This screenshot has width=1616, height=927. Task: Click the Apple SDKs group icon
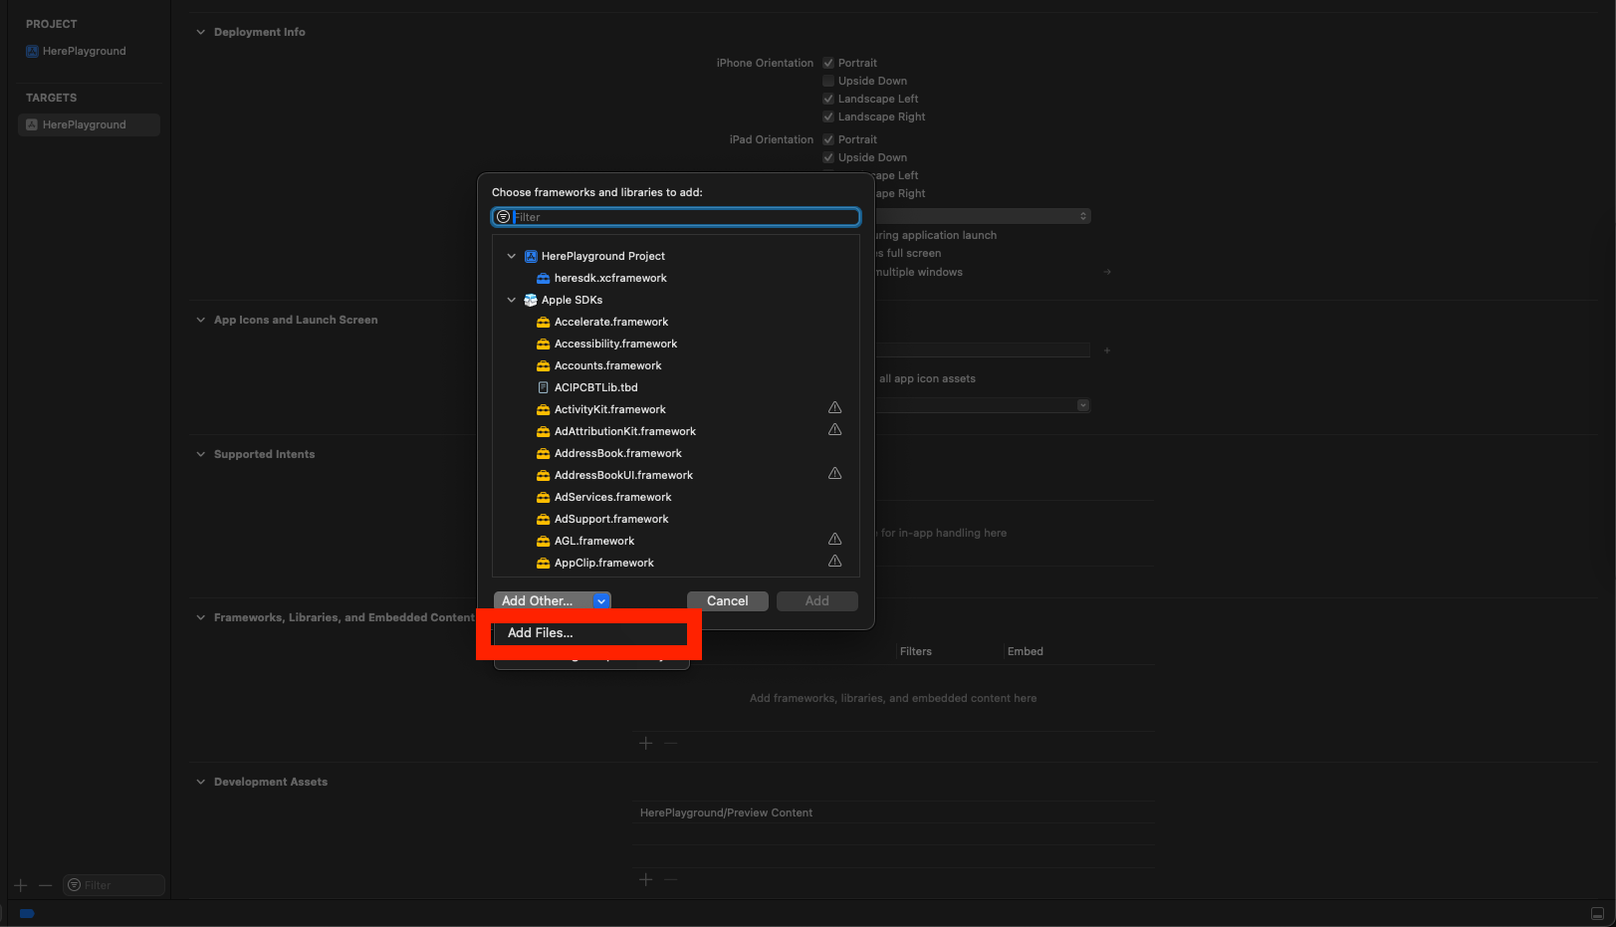[531, 300]
